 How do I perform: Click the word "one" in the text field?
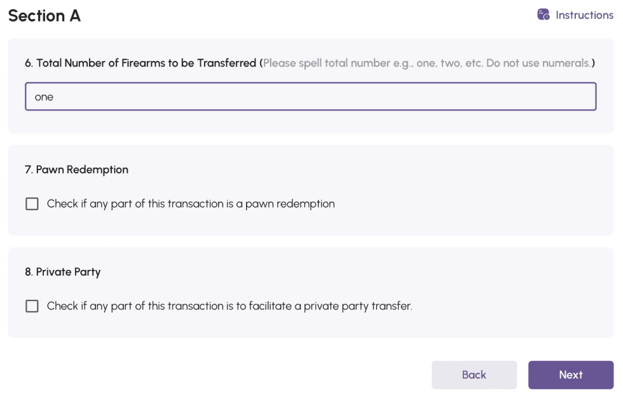44,97
